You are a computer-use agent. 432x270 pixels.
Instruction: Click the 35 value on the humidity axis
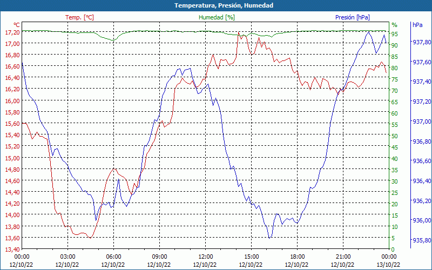(x=395, y=170)
